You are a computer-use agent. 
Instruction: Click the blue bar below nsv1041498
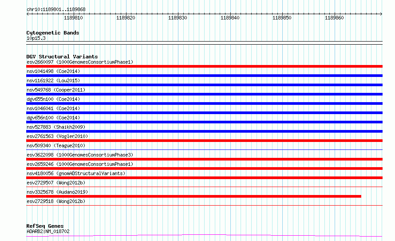pos(204,76)
